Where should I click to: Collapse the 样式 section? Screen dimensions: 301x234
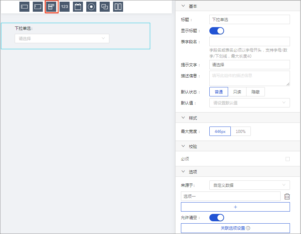pyautogui.click(x=183, y=118)
